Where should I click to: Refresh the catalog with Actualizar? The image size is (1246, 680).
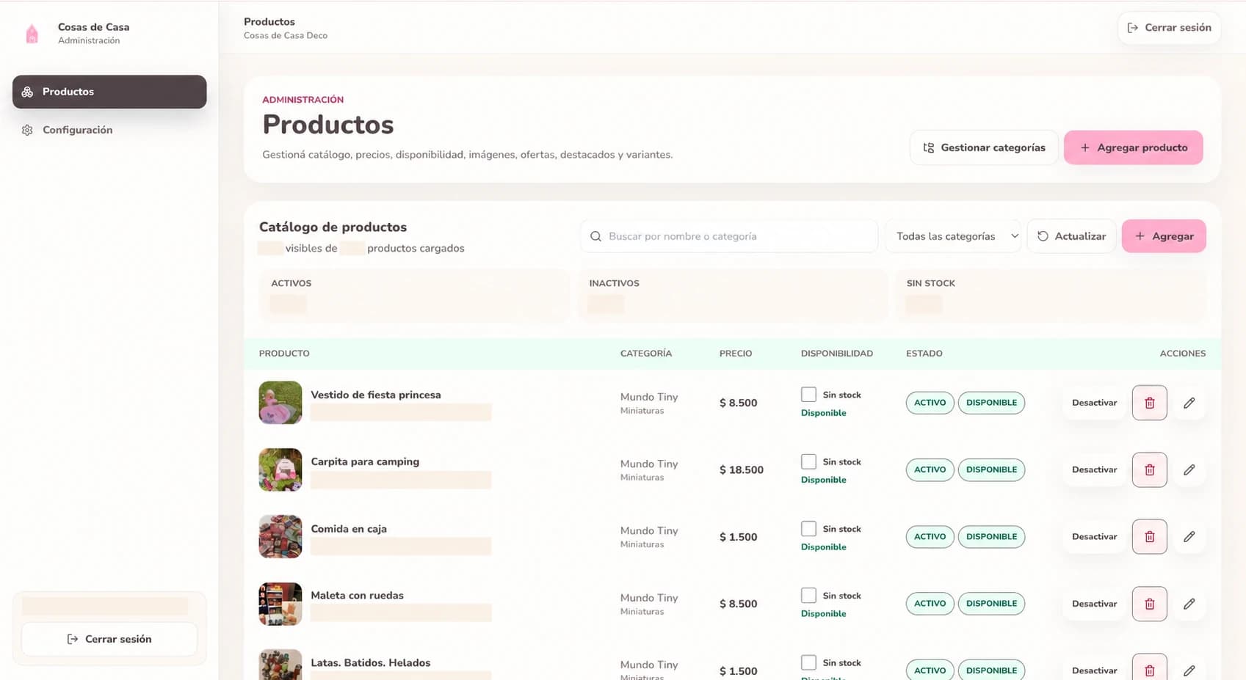[1071, 236]
